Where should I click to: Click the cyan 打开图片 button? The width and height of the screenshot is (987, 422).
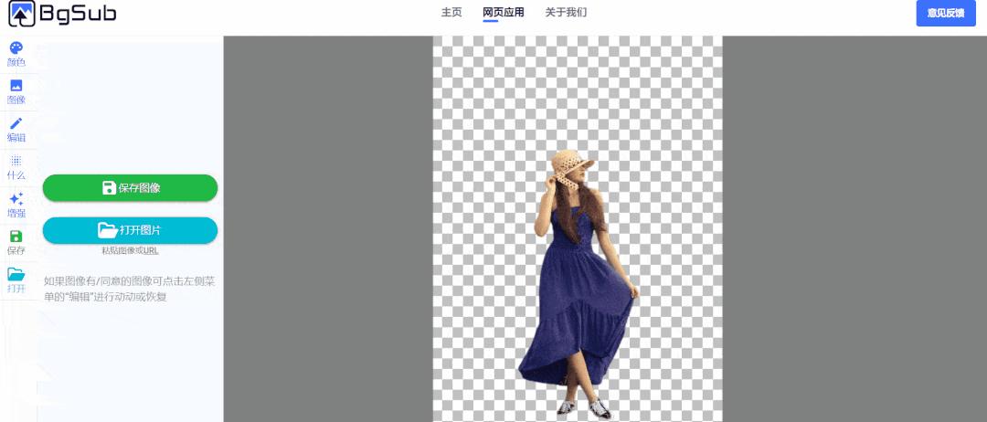point(130,230)
